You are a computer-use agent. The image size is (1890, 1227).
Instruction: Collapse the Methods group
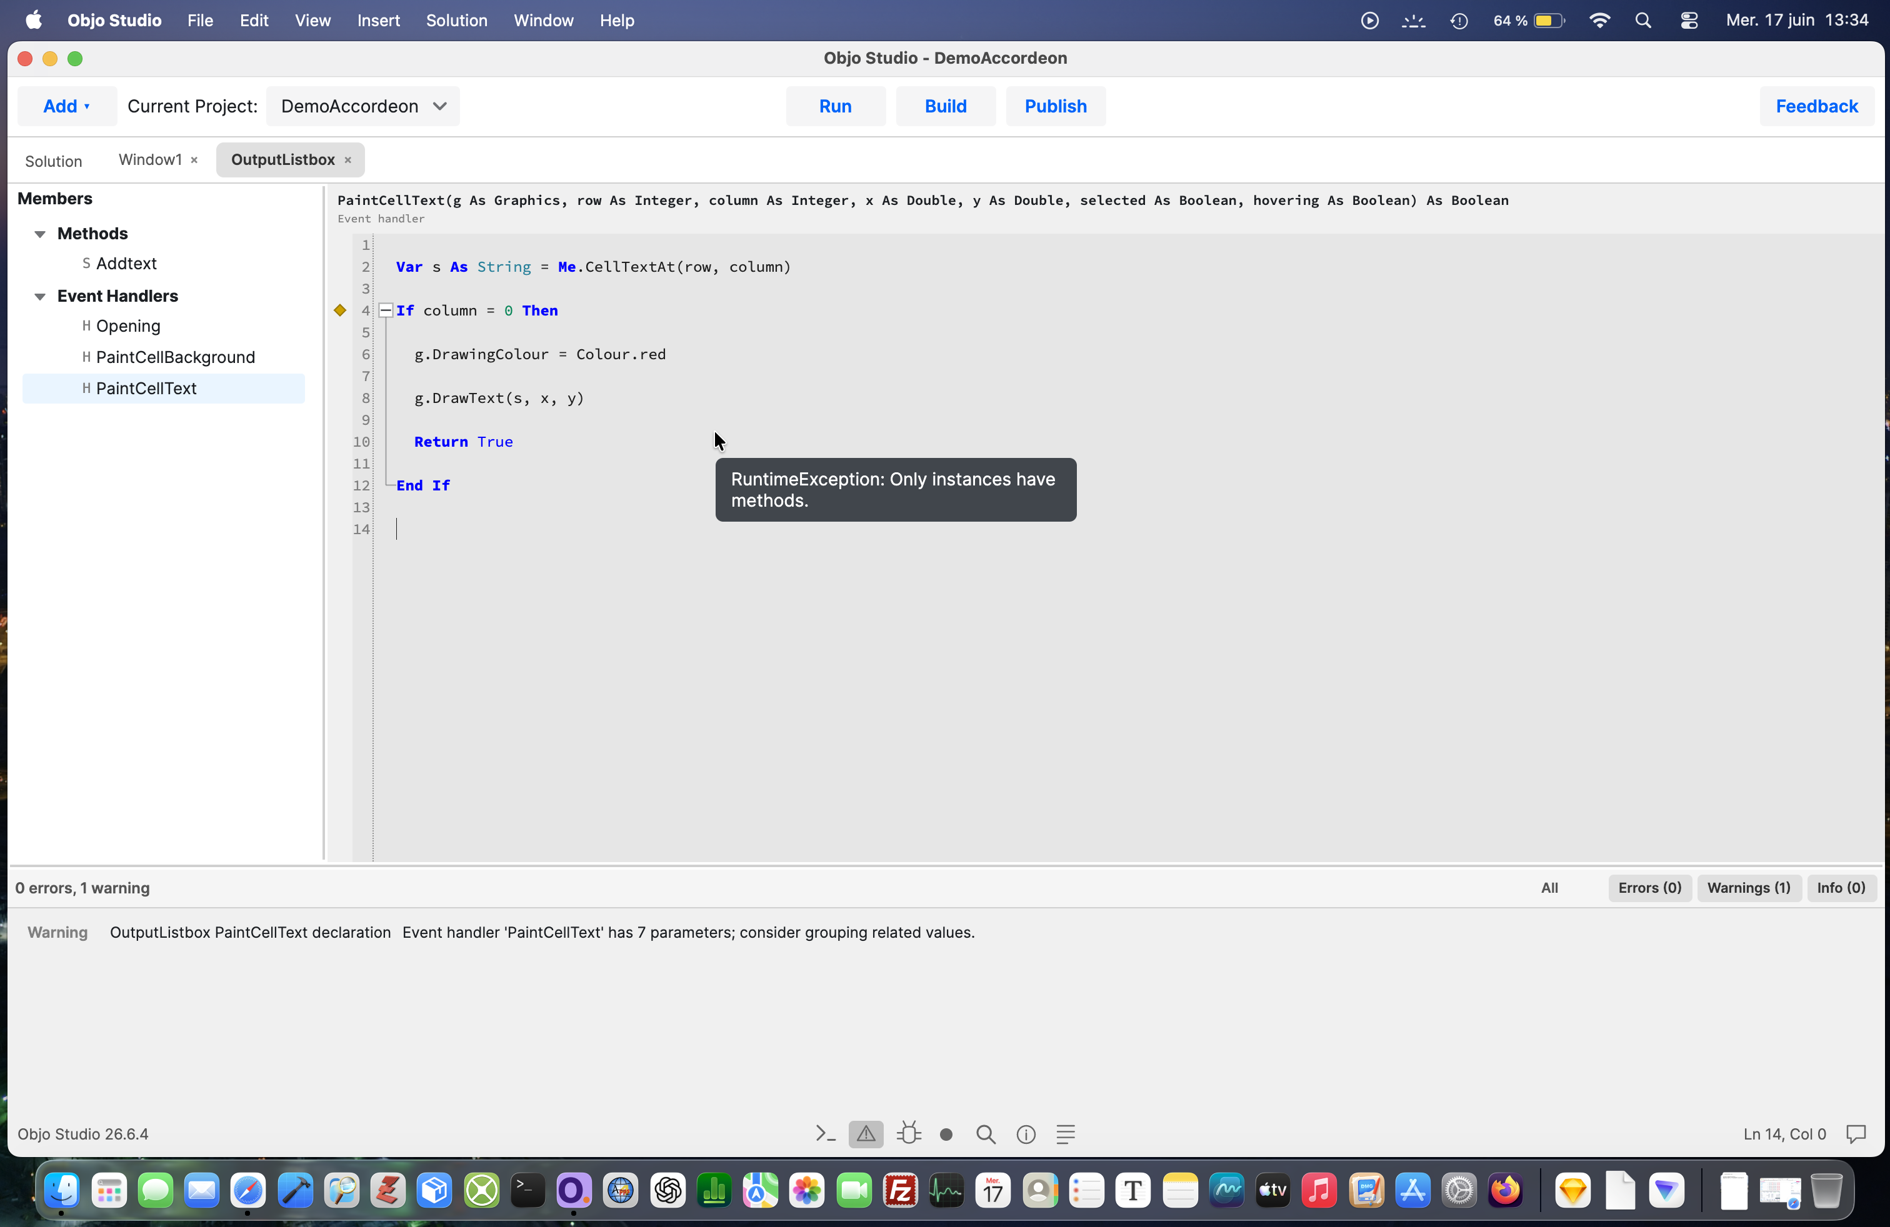(40, 234)
